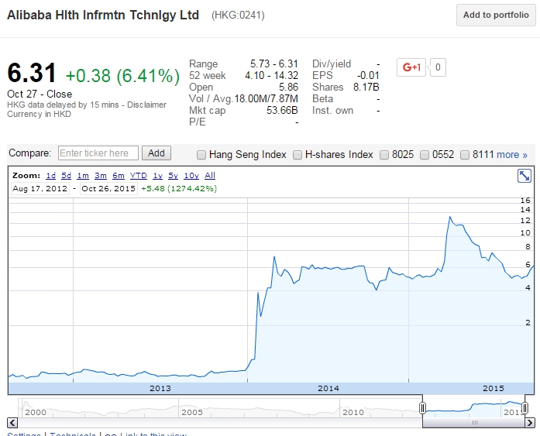
Task: Grab the right range slider handle
Action: pyautogui.click(x=525, y=408)
